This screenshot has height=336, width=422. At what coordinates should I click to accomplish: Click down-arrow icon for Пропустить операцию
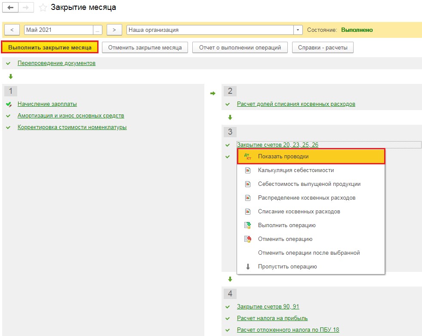(248, 267)
